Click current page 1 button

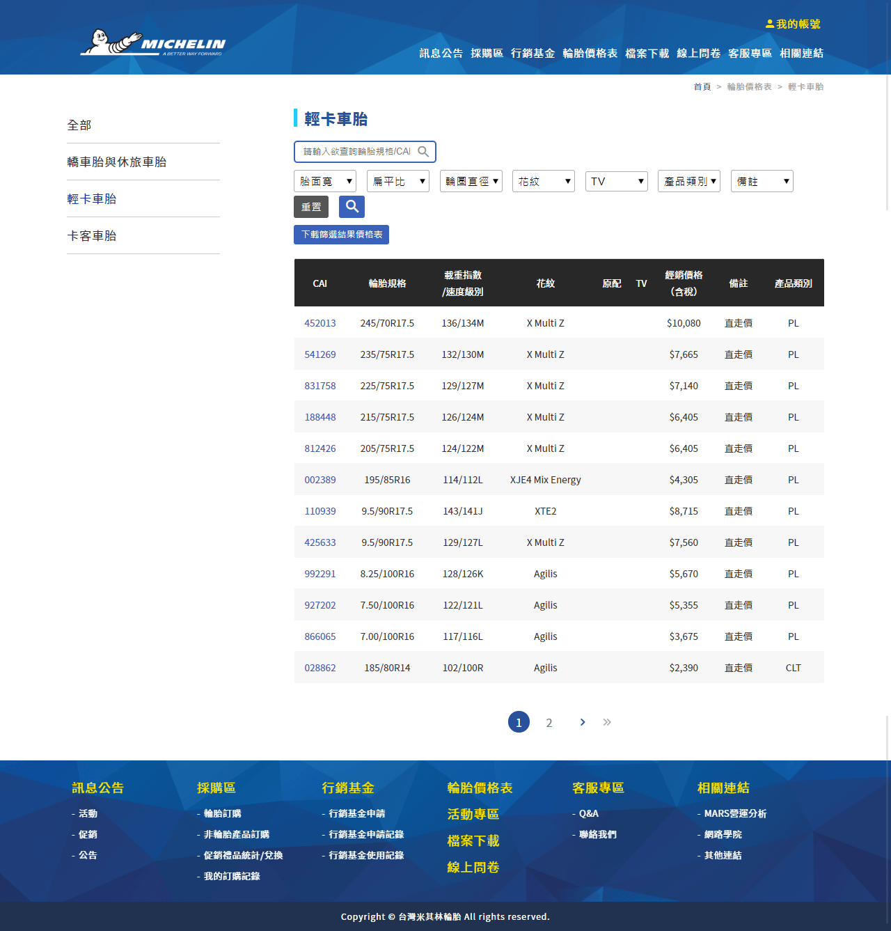519,722
